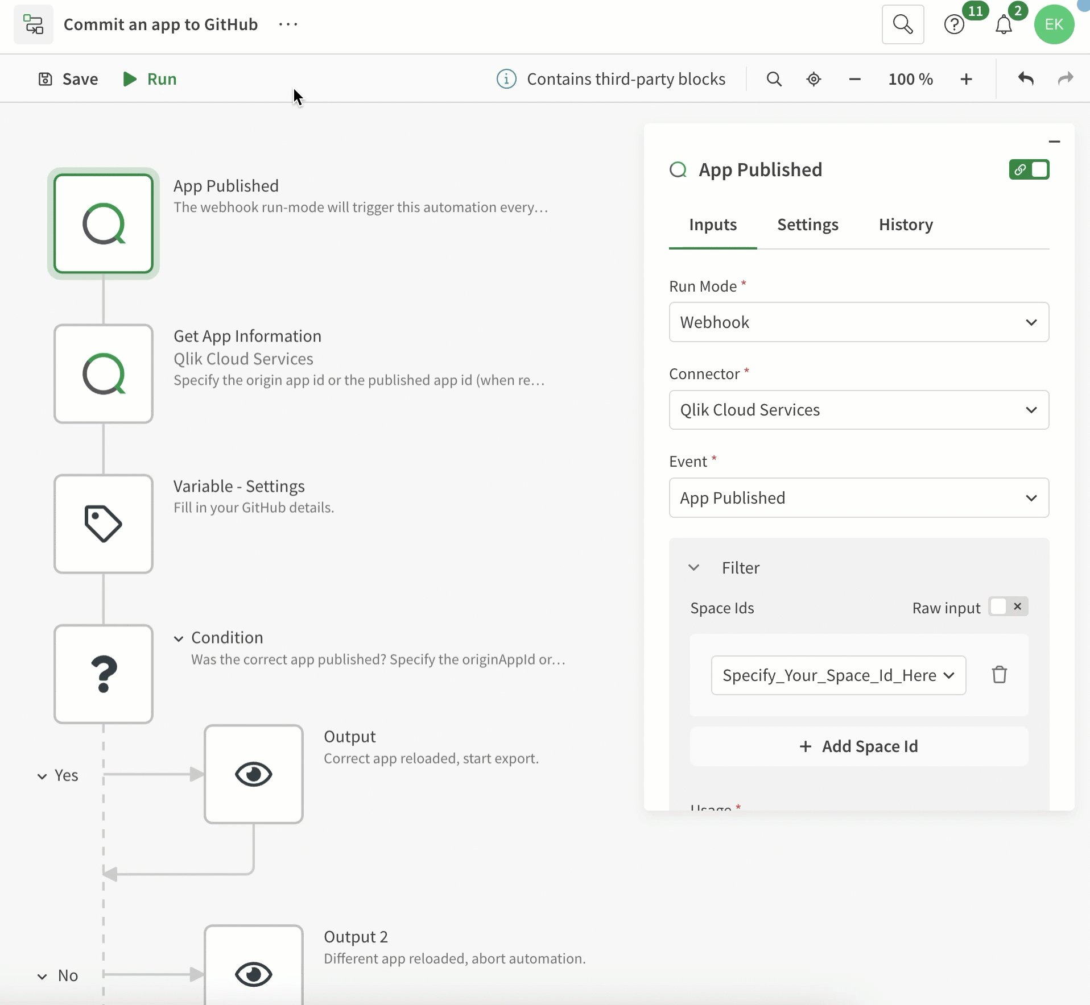Switch to the Settings tab
Viewport: 1090px width, 1005px height.
807,225
